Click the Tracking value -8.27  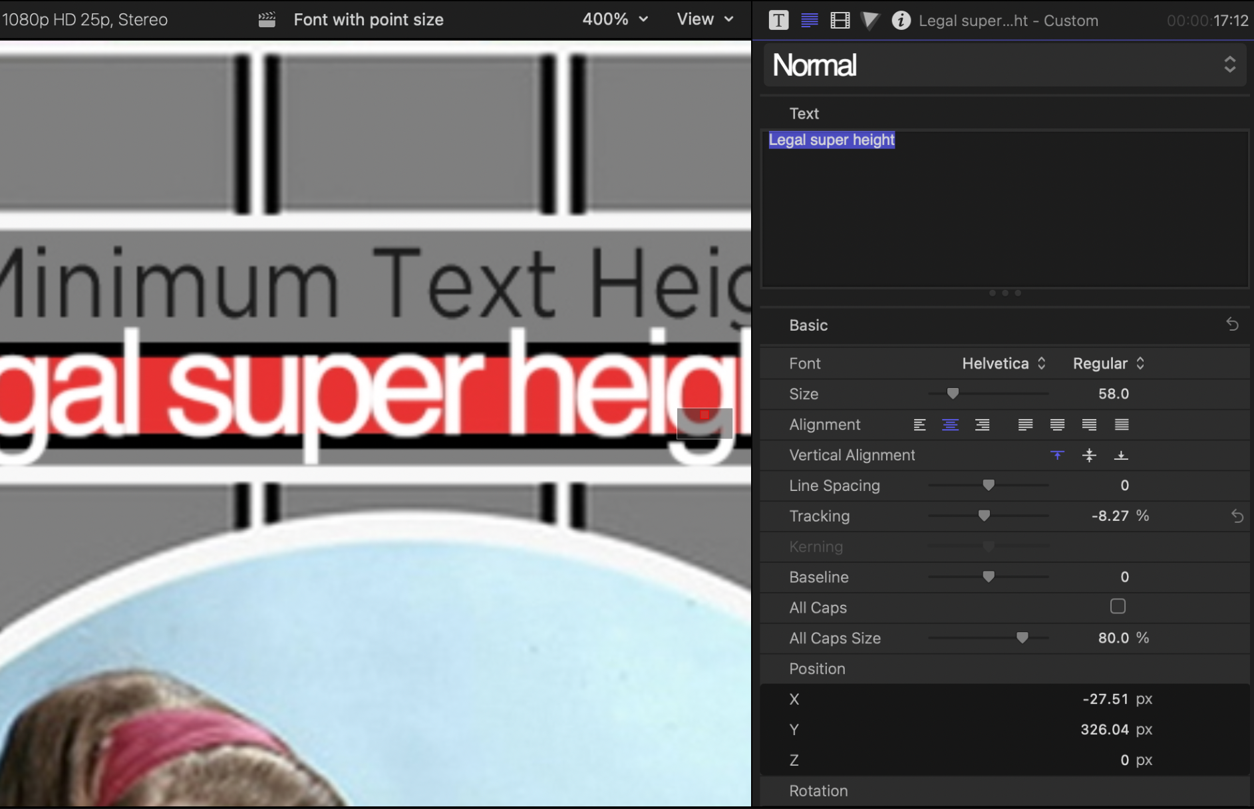coord(1110,516)
